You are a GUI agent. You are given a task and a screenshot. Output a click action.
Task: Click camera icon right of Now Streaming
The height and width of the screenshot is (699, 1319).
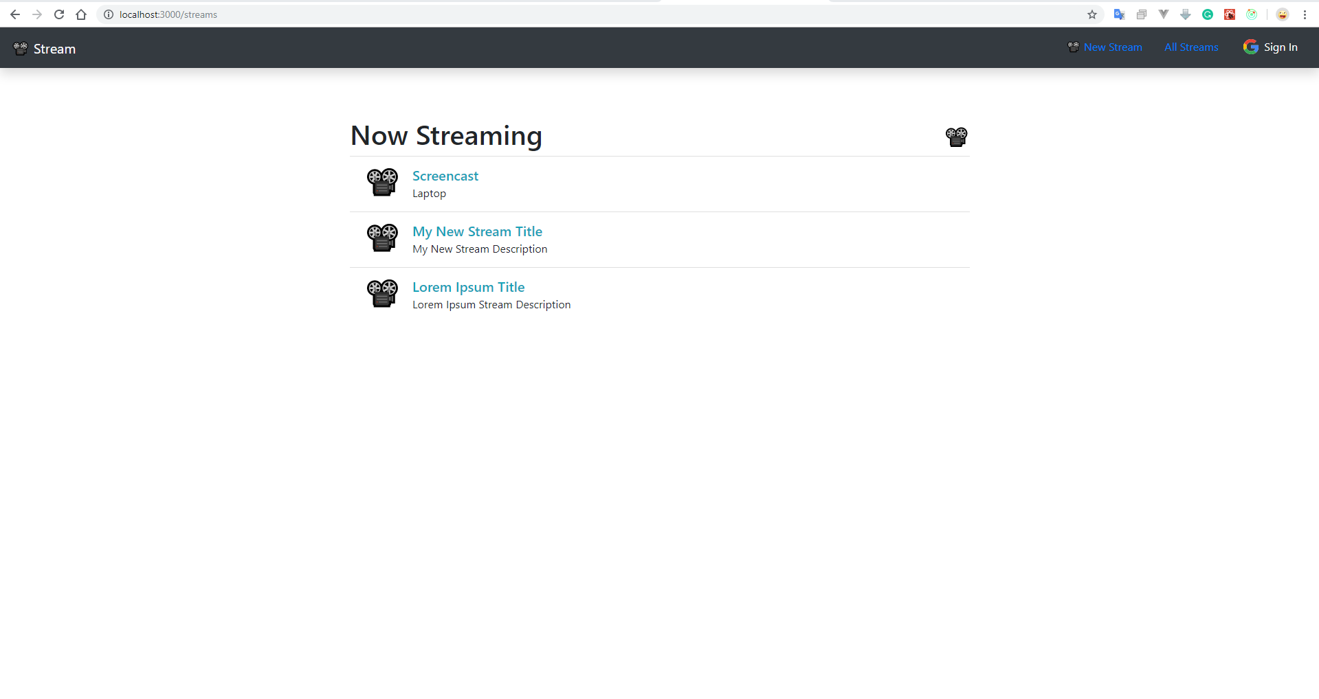956,137
